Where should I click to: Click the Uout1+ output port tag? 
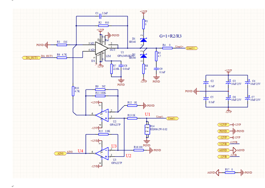point(192,48)
